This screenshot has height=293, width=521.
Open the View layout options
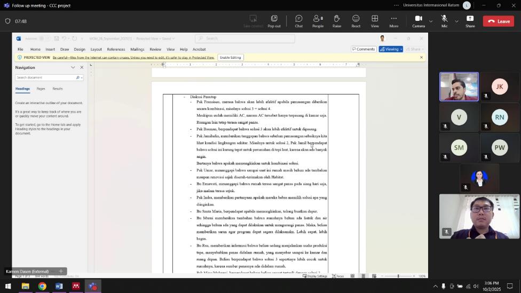[x=375, y=21]
